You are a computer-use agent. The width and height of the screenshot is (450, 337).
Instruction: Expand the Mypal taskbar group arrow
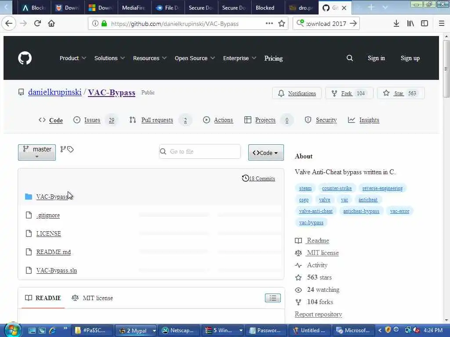point(154,331)
